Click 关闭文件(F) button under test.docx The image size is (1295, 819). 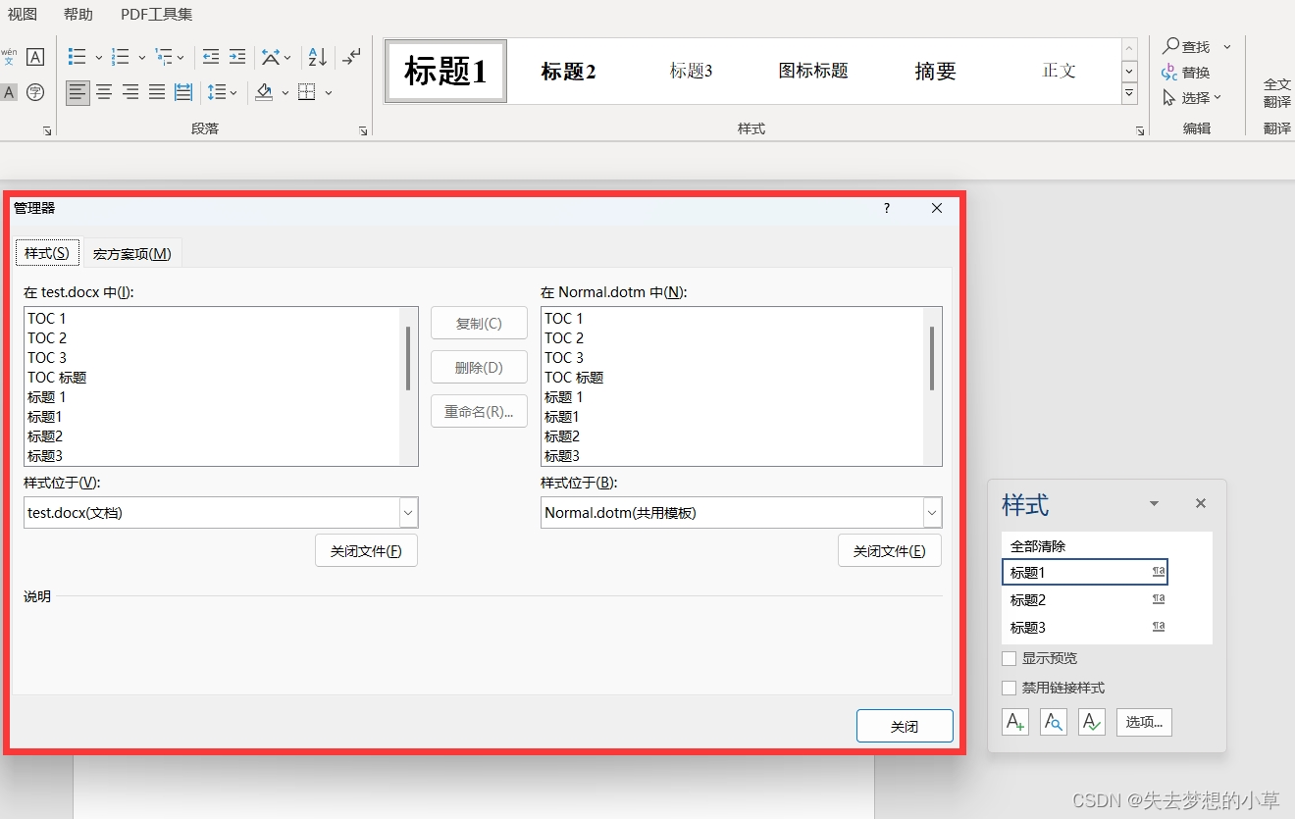coord(366,551)
